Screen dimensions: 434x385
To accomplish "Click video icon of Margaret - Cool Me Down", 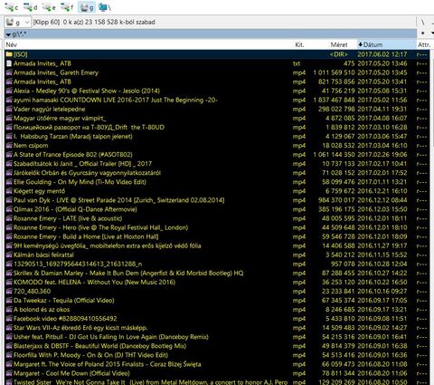I will 9,373.
